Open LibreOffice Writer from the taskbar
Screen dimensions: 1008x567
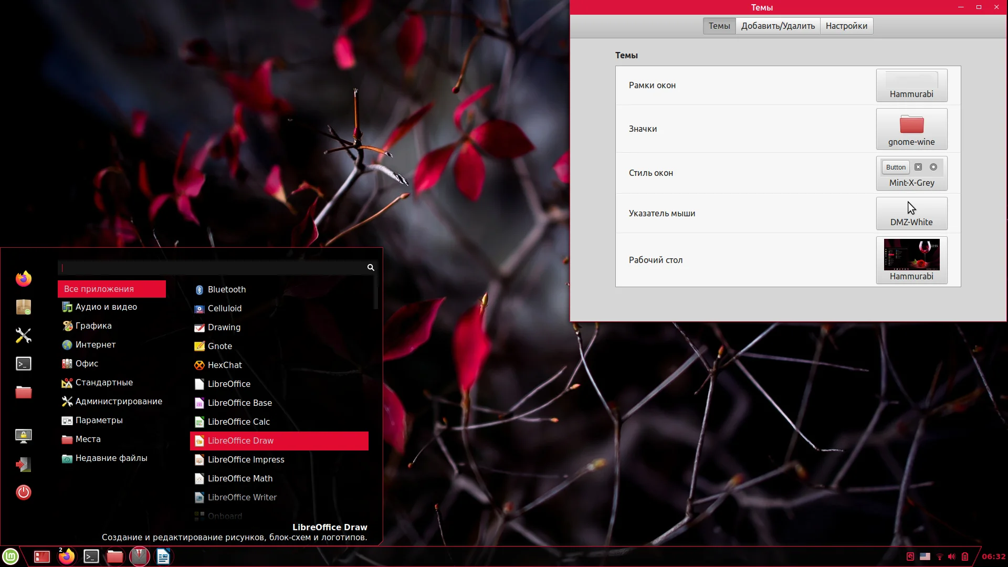pos(163,556)
